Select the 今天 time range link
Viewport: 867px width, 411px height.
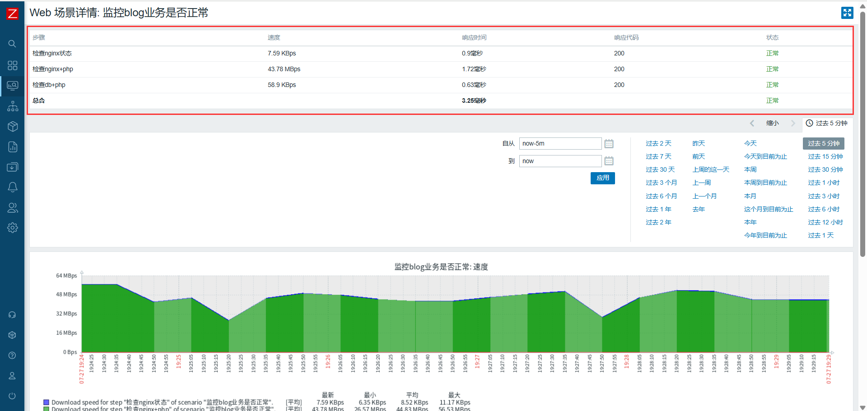click(750, 143)
